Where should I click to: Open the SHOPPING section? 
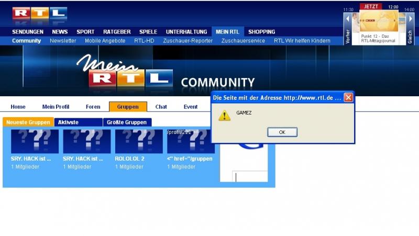click(261, 32)
